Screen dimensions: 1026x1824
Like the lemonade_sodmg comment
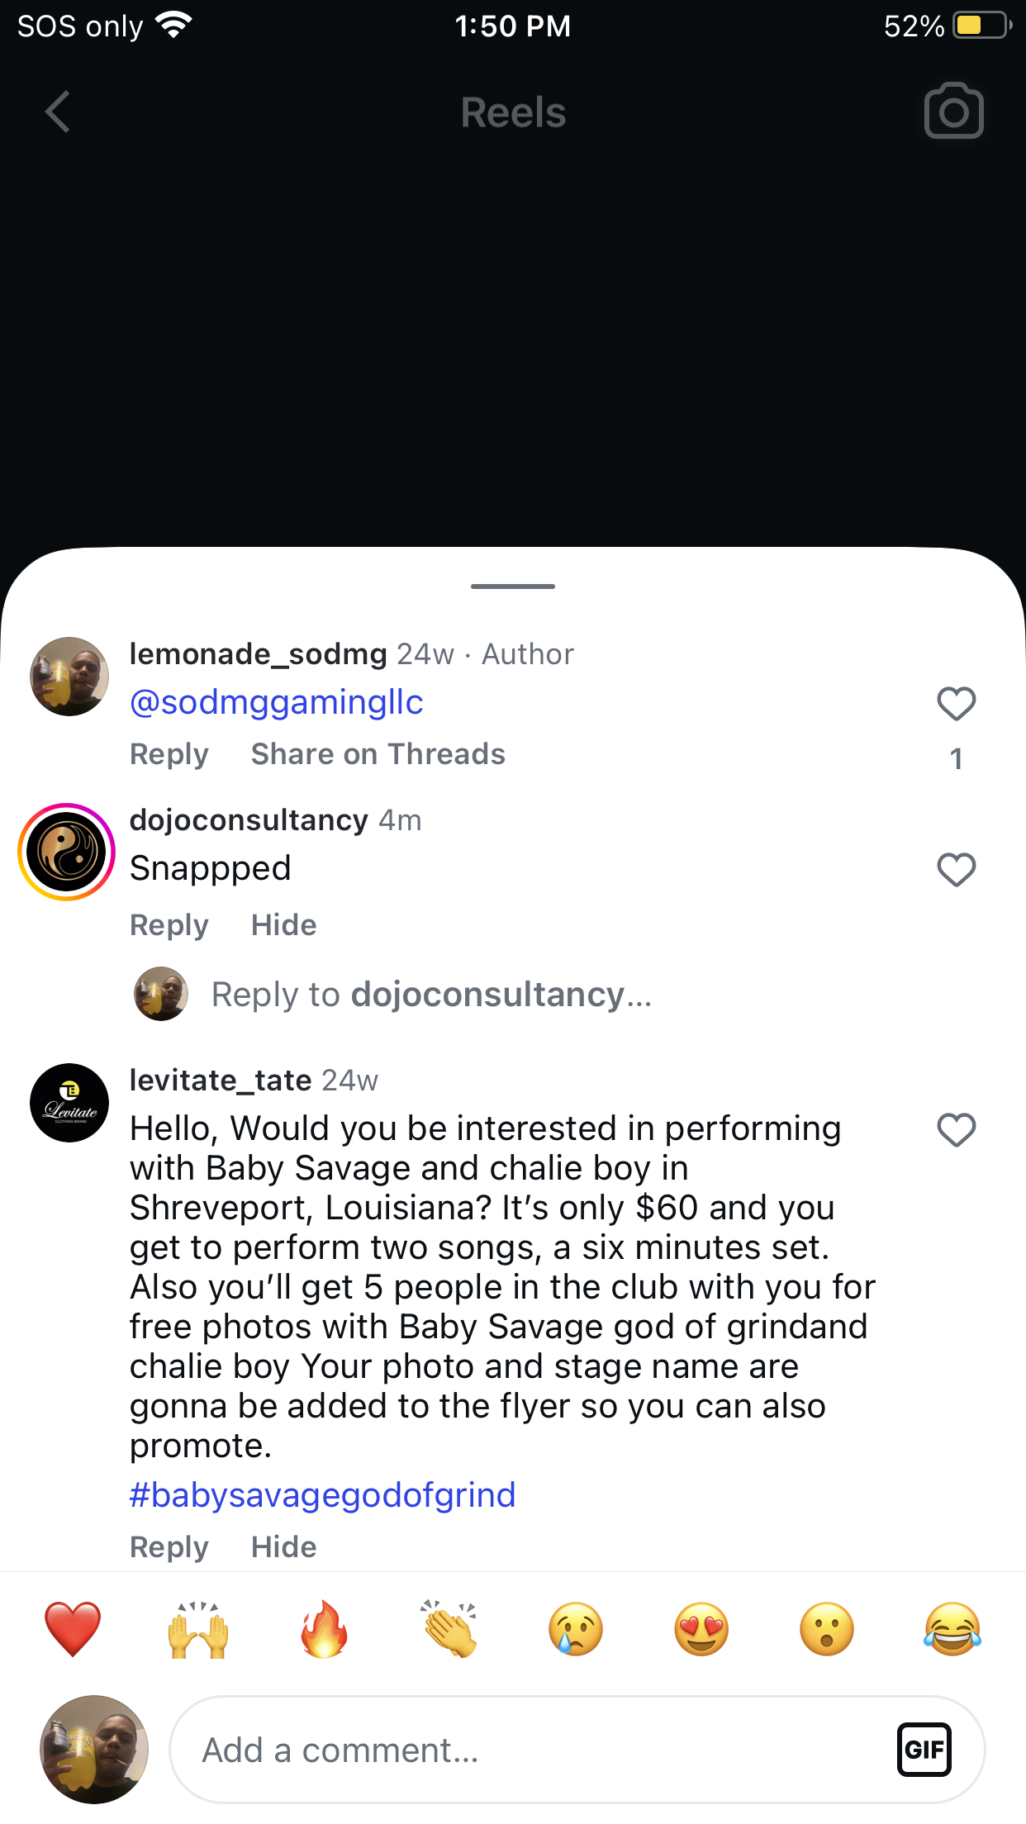(956, 704)
